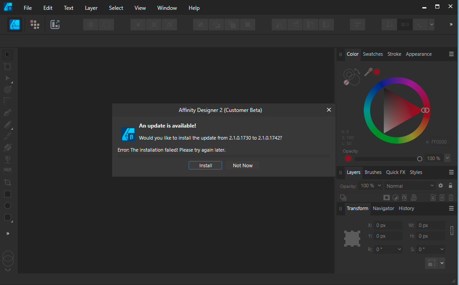
Task: Click the Mask Layer icon
Action: tap(387, 198)
